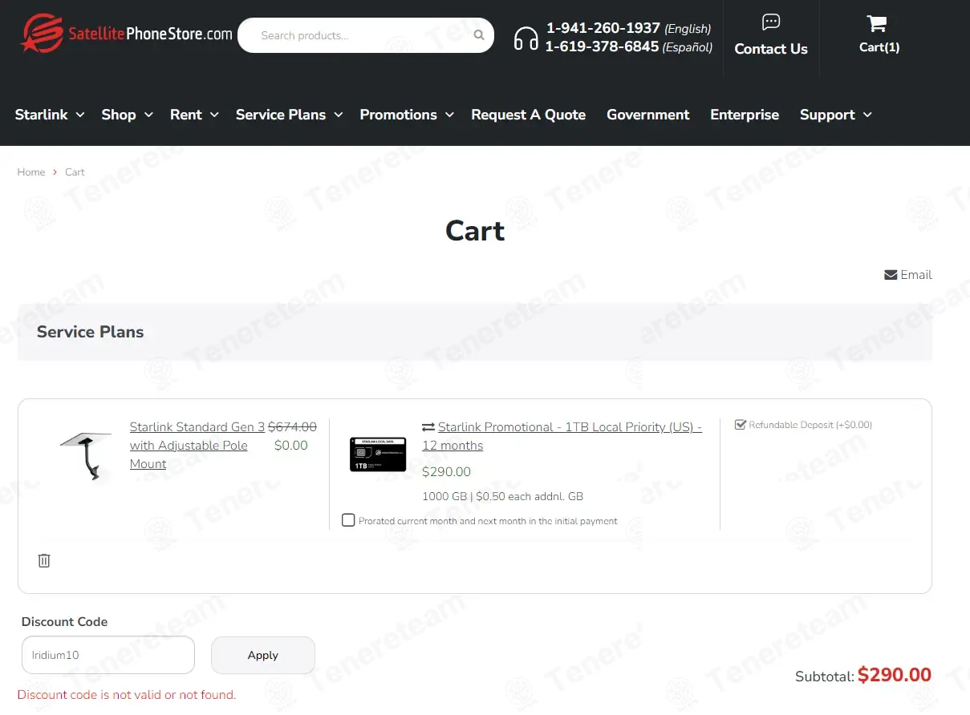
Task: Click the Email envelope icon
Action: pos(891,275)
